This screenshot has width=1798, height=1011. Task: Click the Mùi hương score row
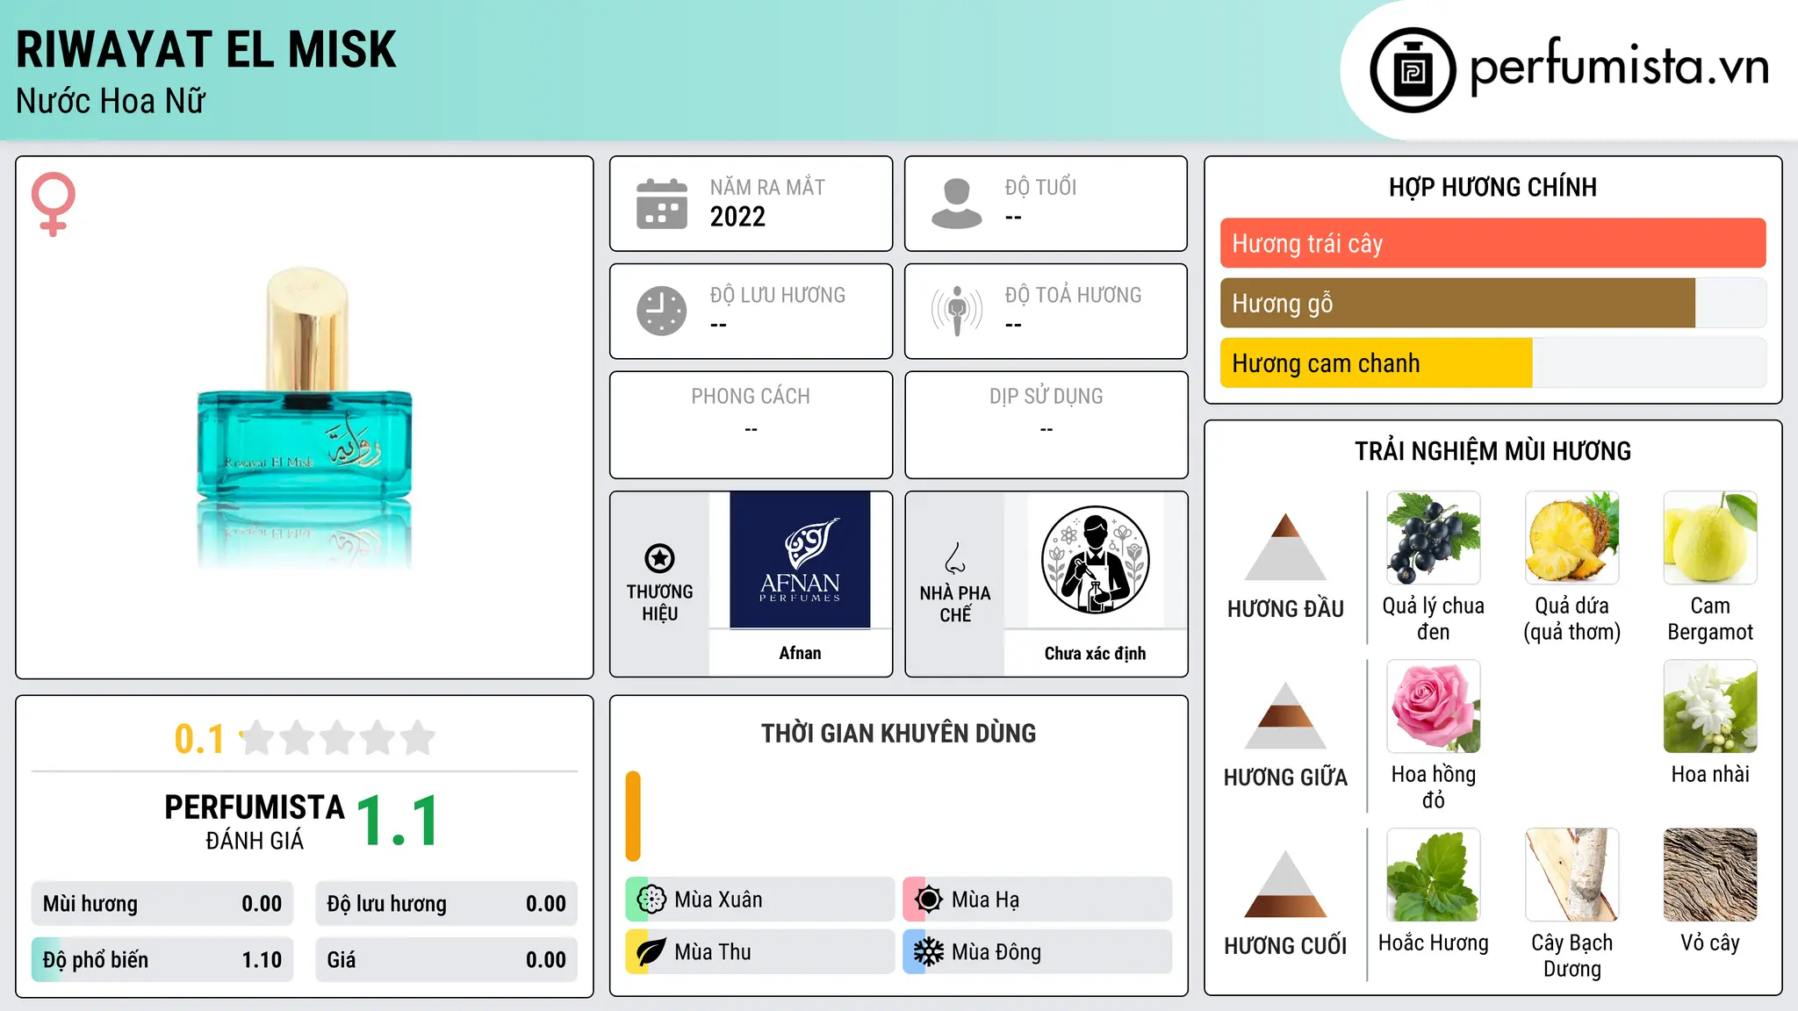[162, 904]
